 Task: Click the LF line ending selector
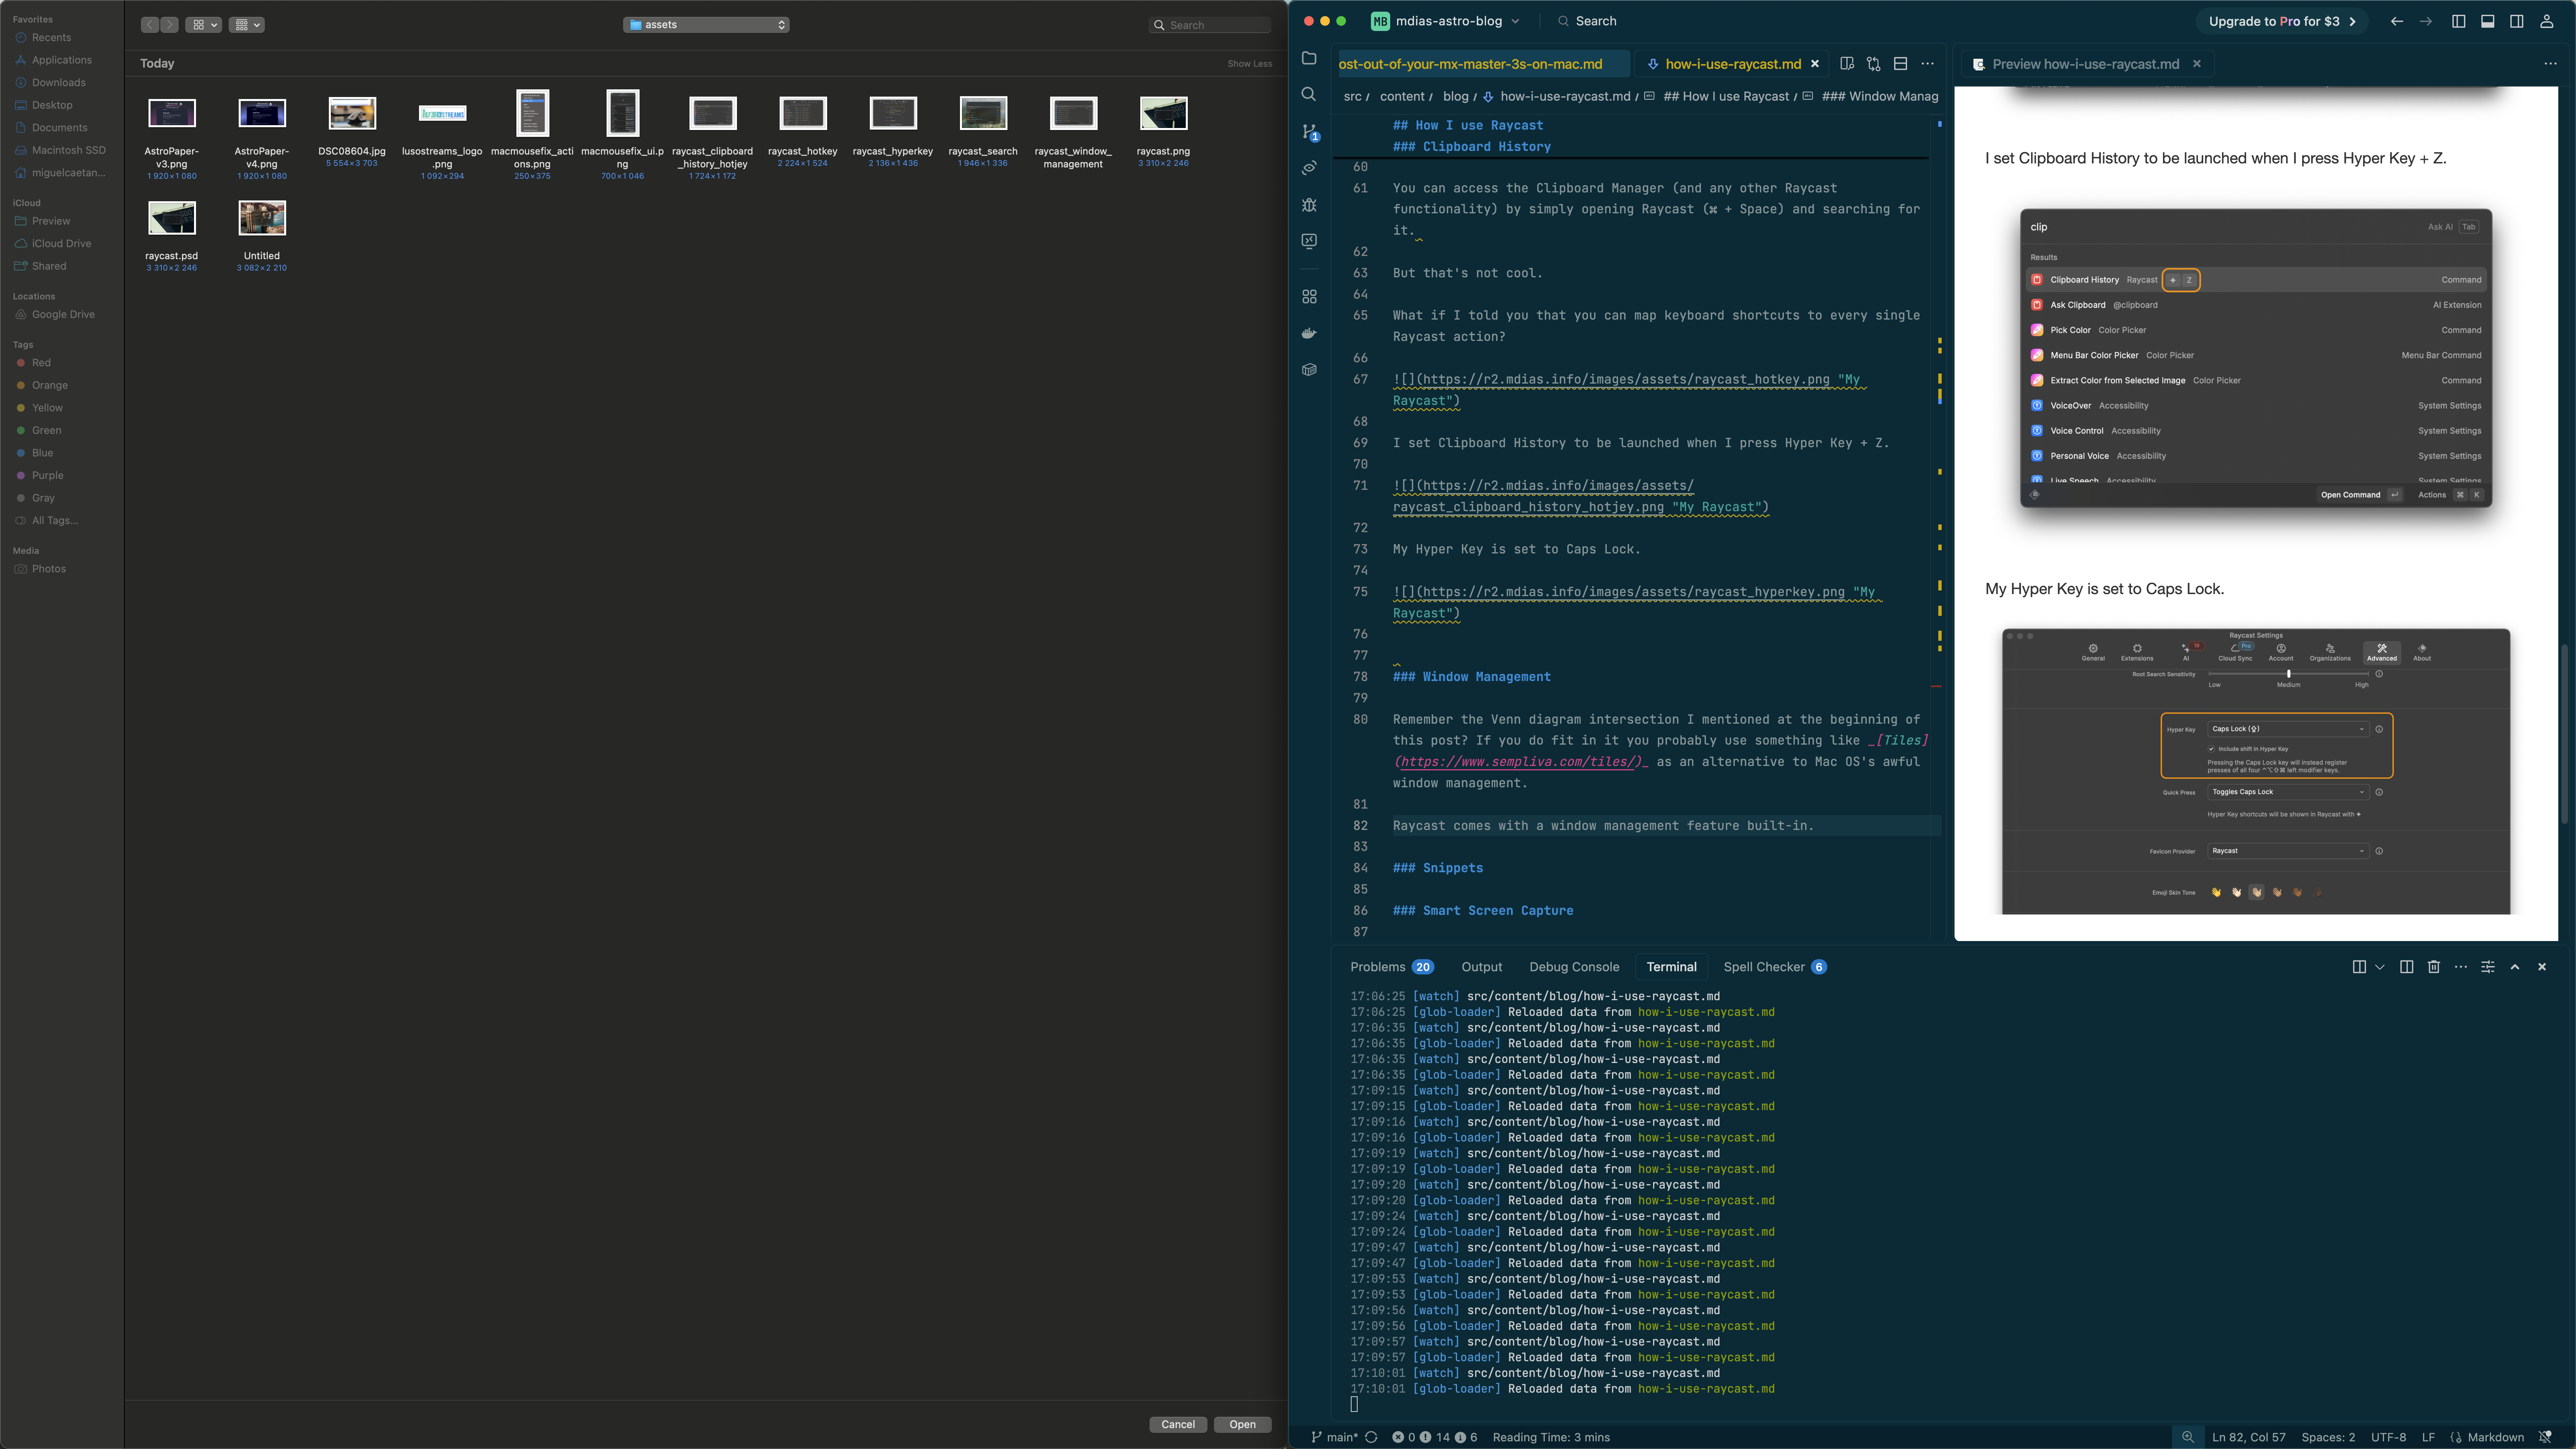(x=2428, y=1437)
